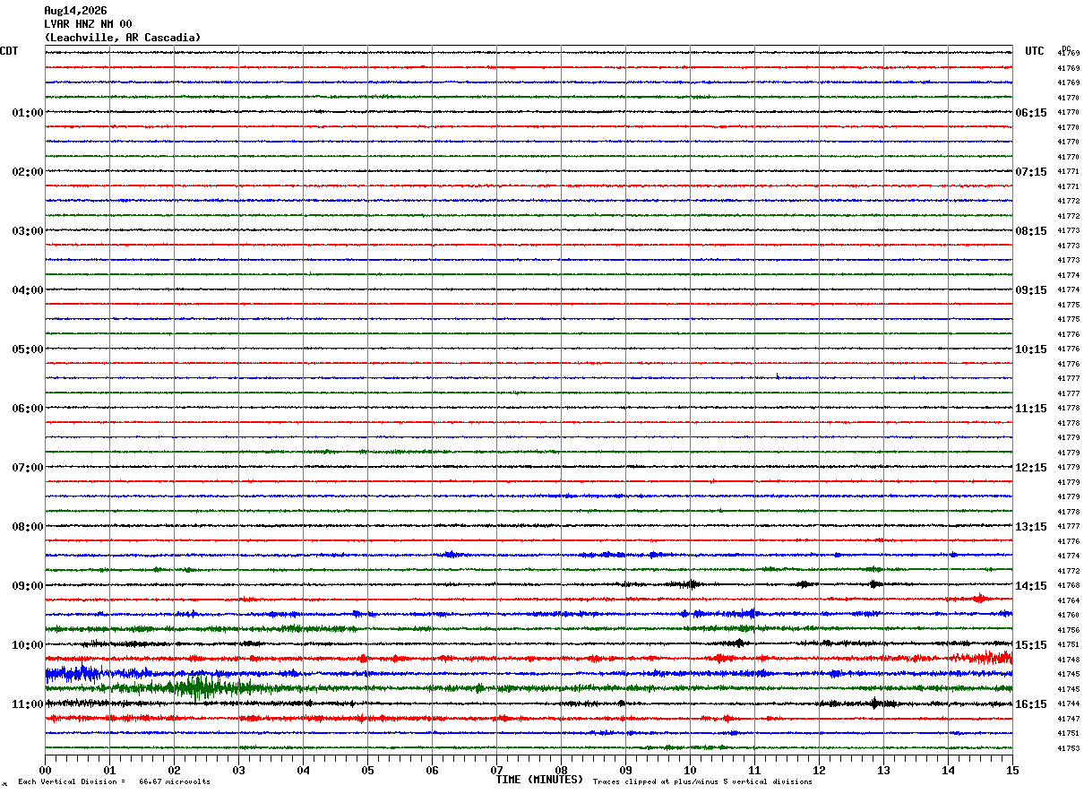The width and height of the screenshot is (1084, 794).
Task: Select the 06:00 CDT row label
Action: 28,409
